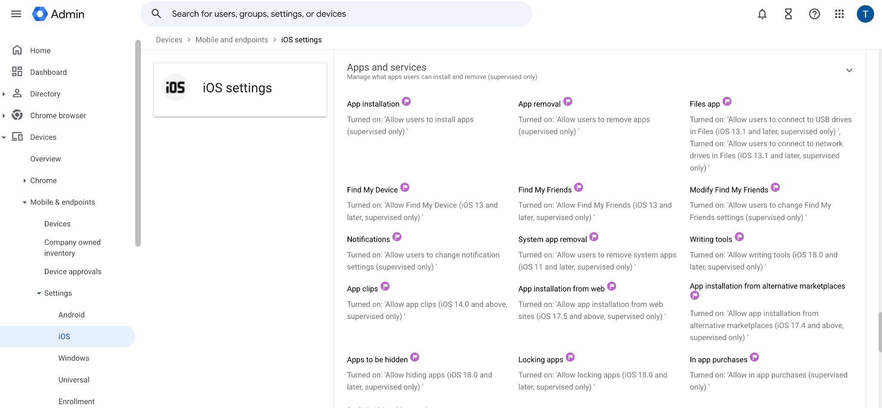Click flag icon beside Apps to be hidden
The image size is (882, 408).
coord(415,357)
